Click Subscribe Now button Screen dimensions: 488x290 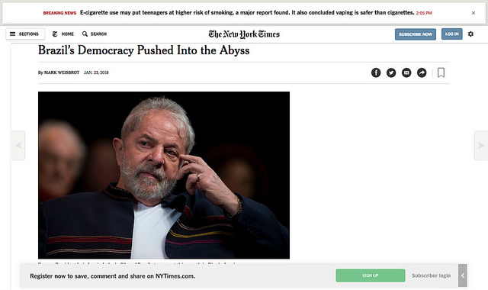(x=415, y=34)
